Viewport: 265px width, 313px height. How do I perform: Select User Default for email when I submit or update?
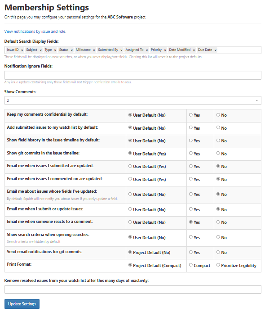130,209
